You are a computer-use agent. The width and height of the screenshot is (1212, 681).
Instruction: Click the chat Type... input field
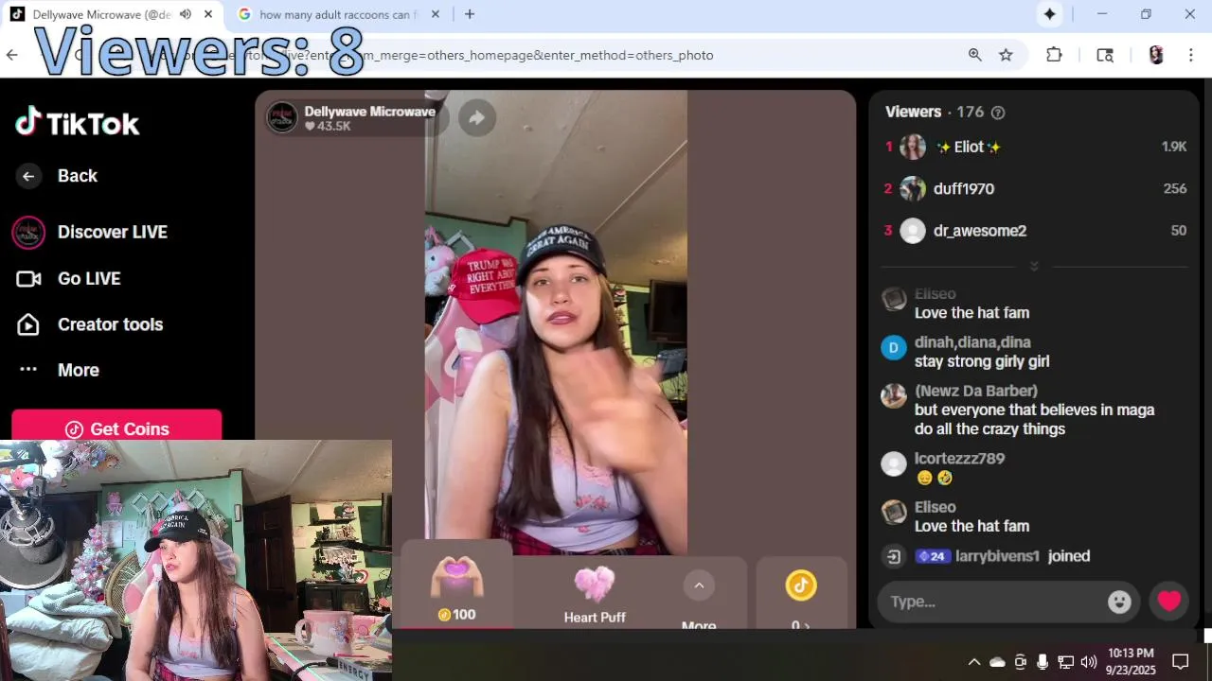pos(994,602)
